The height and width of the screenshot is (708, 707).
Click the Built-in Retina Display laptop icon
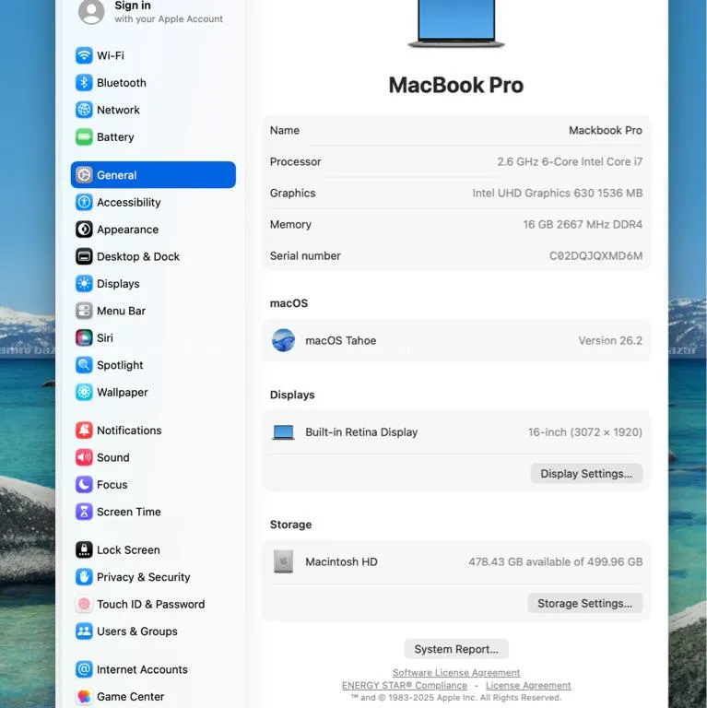(x=284, y=432)
